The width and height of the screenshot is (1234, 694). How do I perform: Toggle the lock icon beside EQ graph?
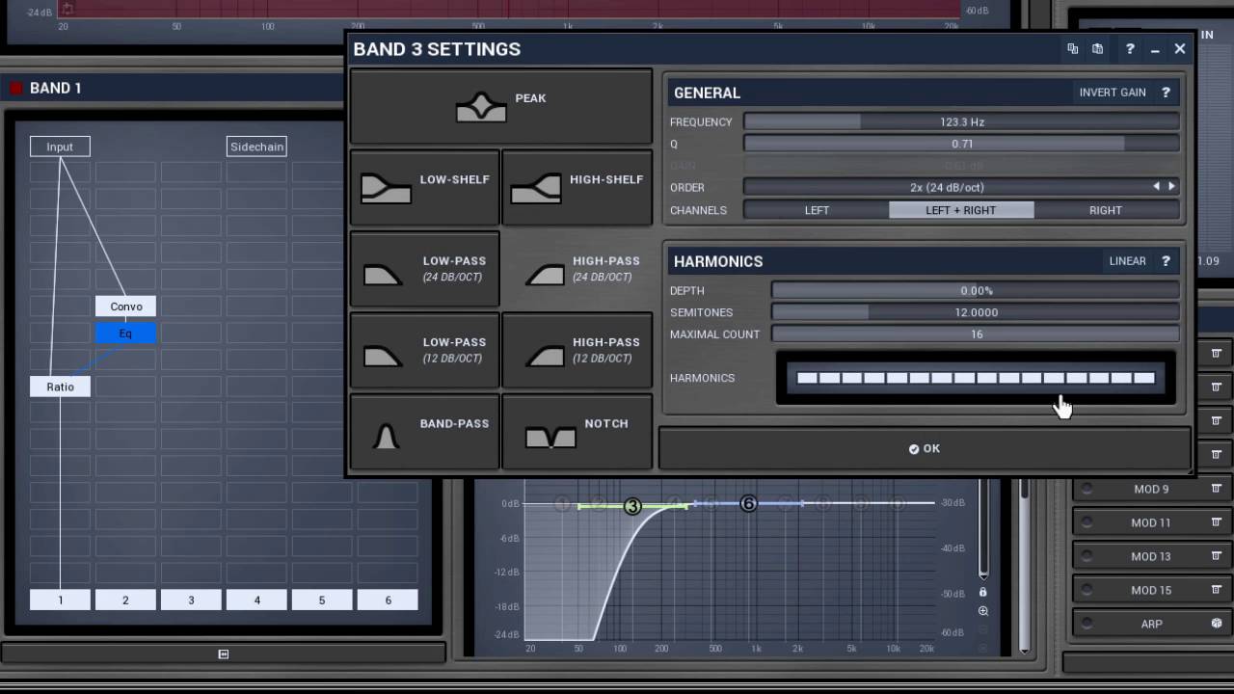pyautogui.click(x=983, y=592)
